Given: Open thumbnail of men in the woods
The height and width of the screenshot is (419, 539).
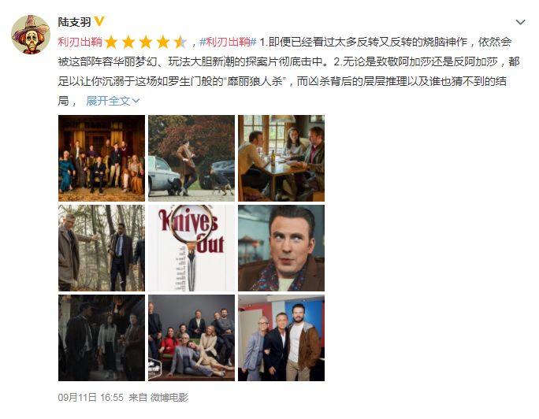Looking at the screenshot, I should tap(102, 248).
